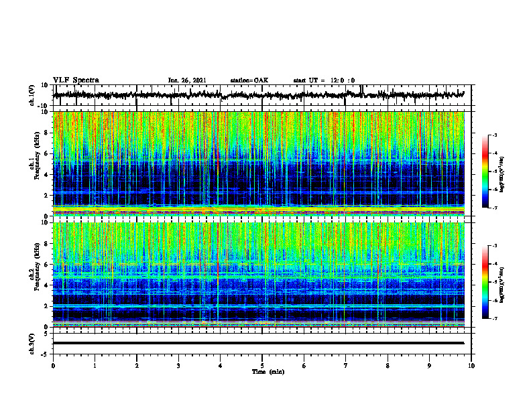Click the "Time (min)" x-axis label
Viewport: 531px width, 410px height.
tap(268, 372)
